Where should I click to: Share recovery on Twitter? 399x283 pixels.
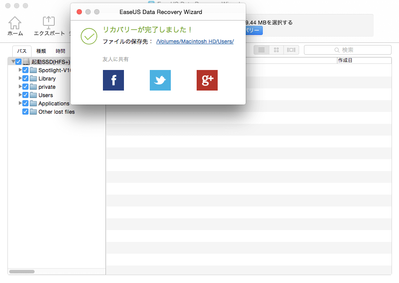point(160,80)
